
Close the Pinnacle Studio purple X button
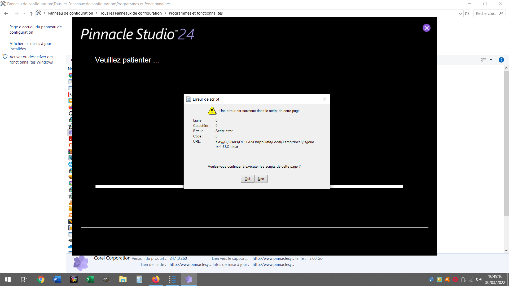click(426, 28)
